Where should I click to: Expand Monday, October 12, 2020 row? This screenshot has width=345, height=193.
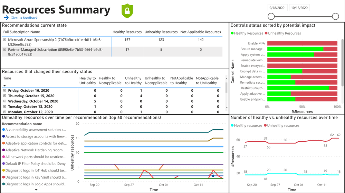pos(4,112)
